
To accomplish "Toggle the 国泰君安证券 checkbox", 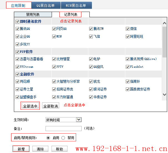I will pyautogui.click(x=127, y=89).
